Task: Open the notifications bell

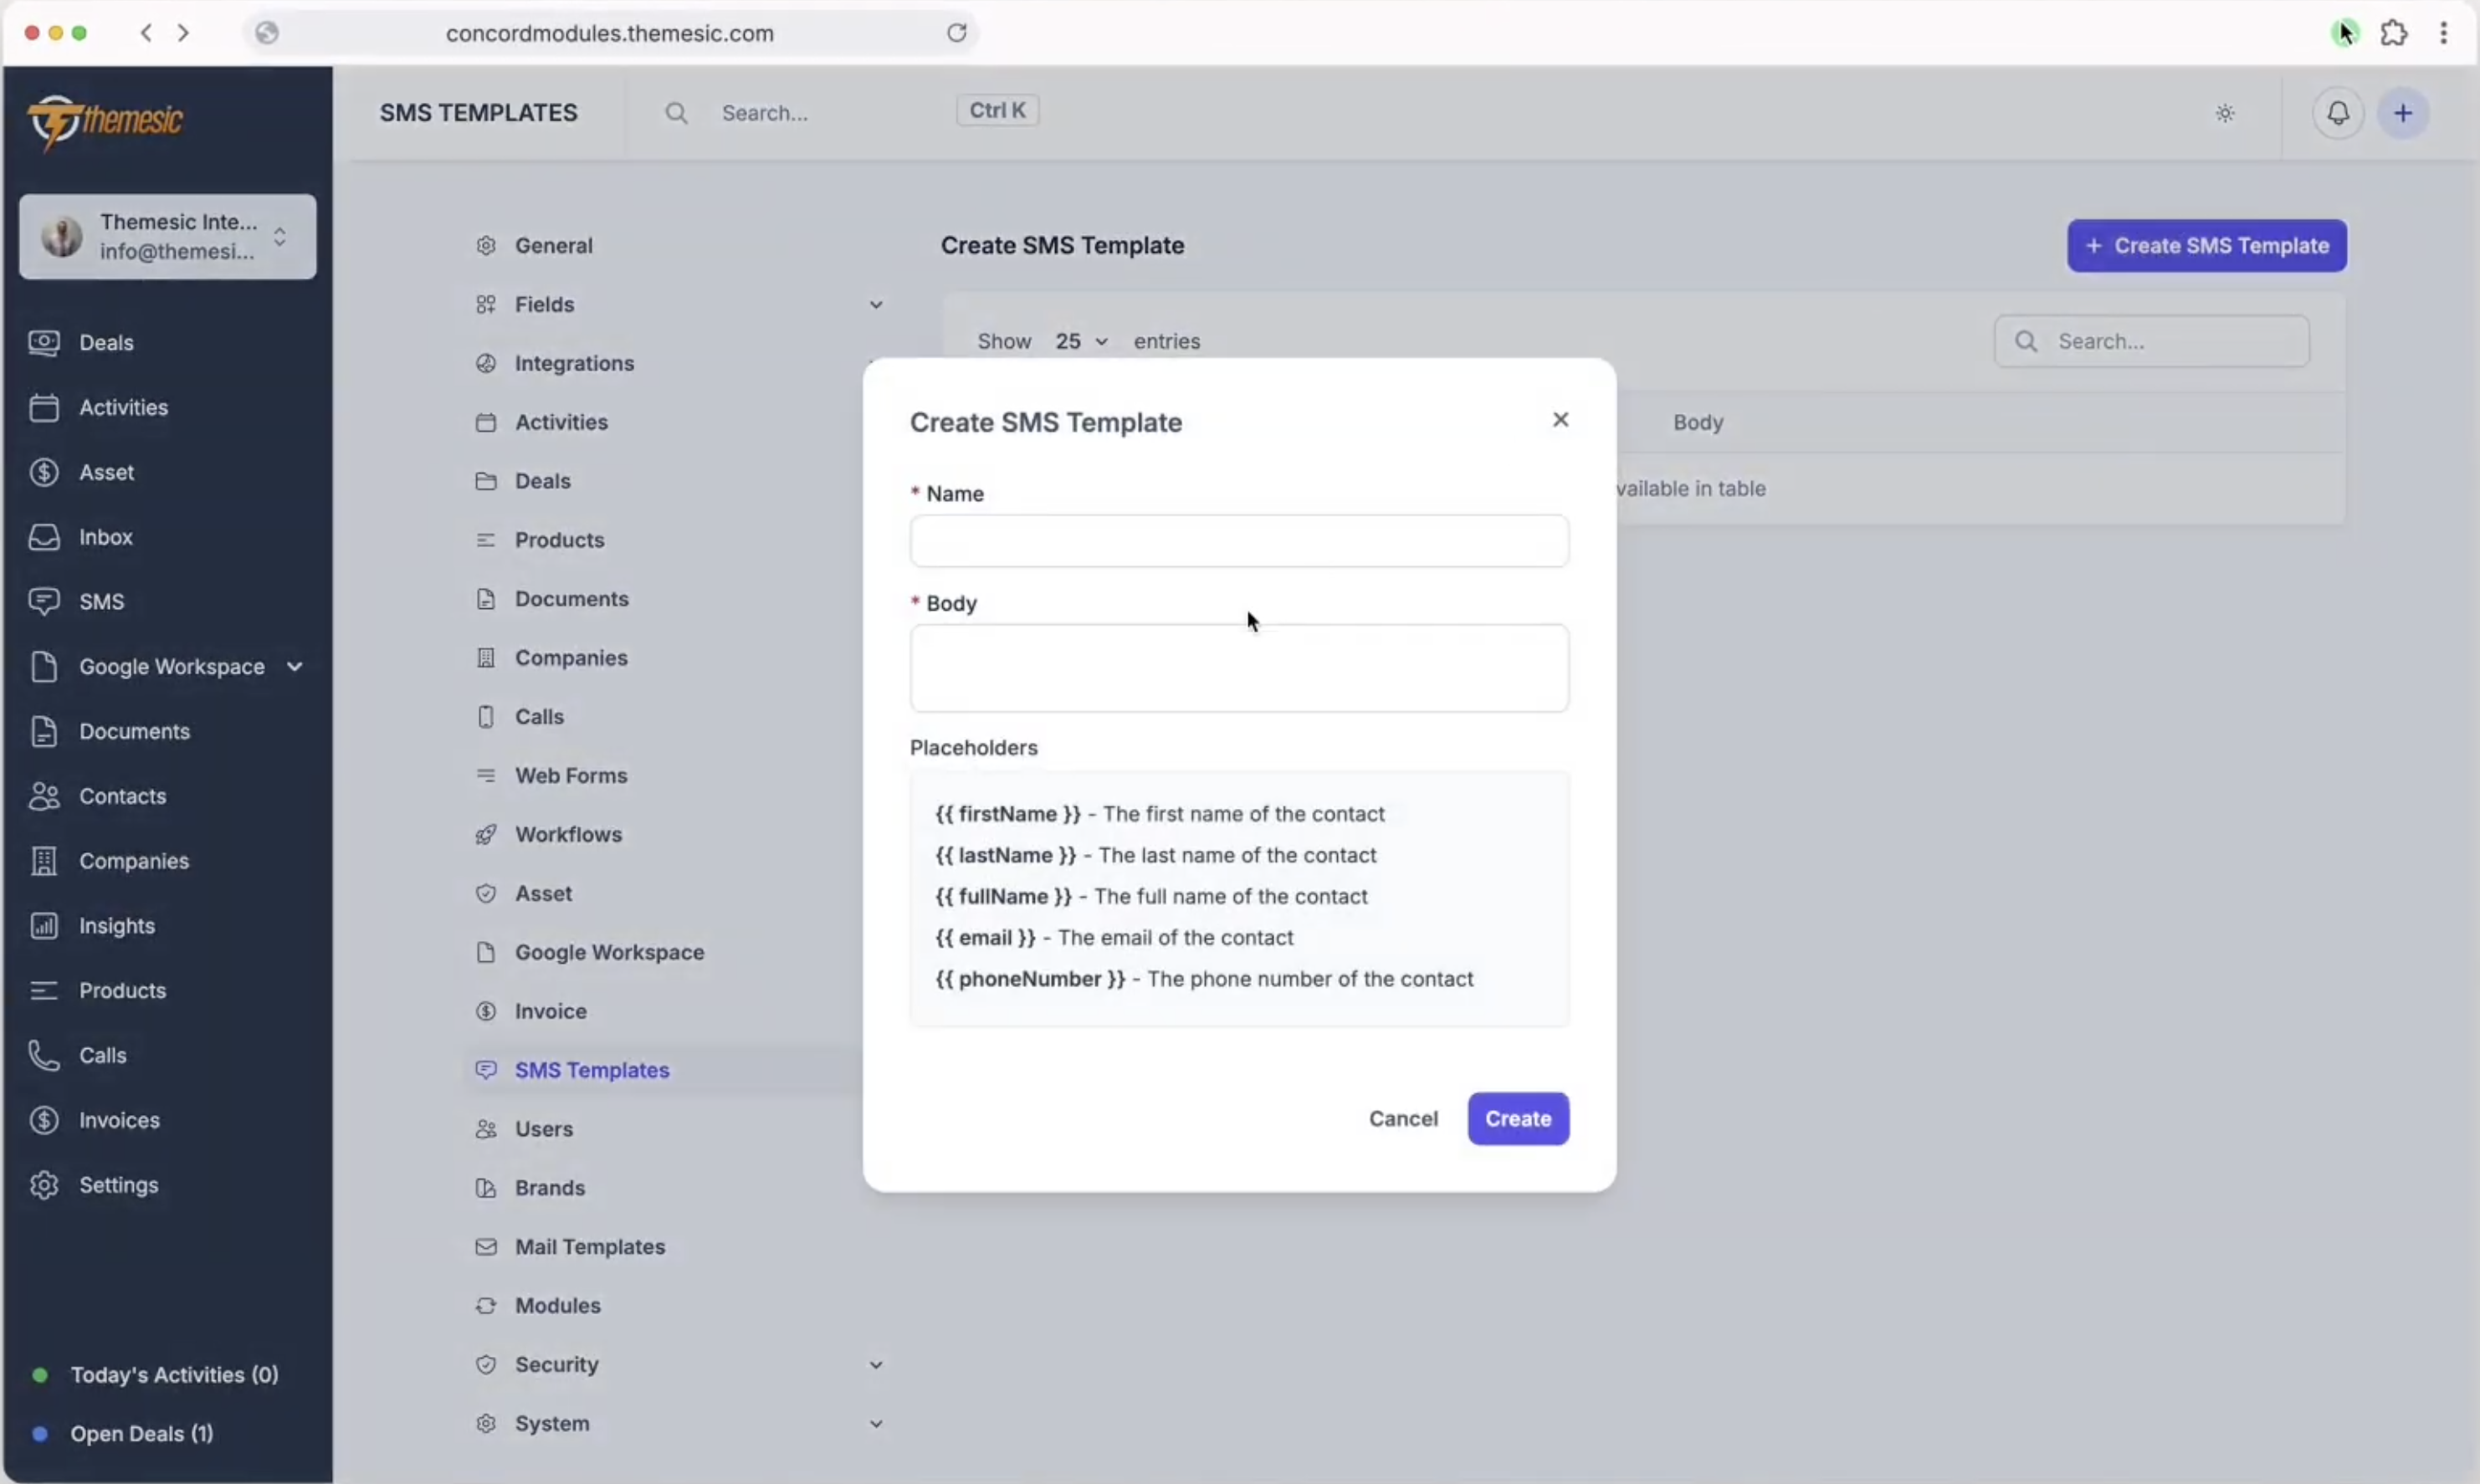Action: pos(2338,113)
